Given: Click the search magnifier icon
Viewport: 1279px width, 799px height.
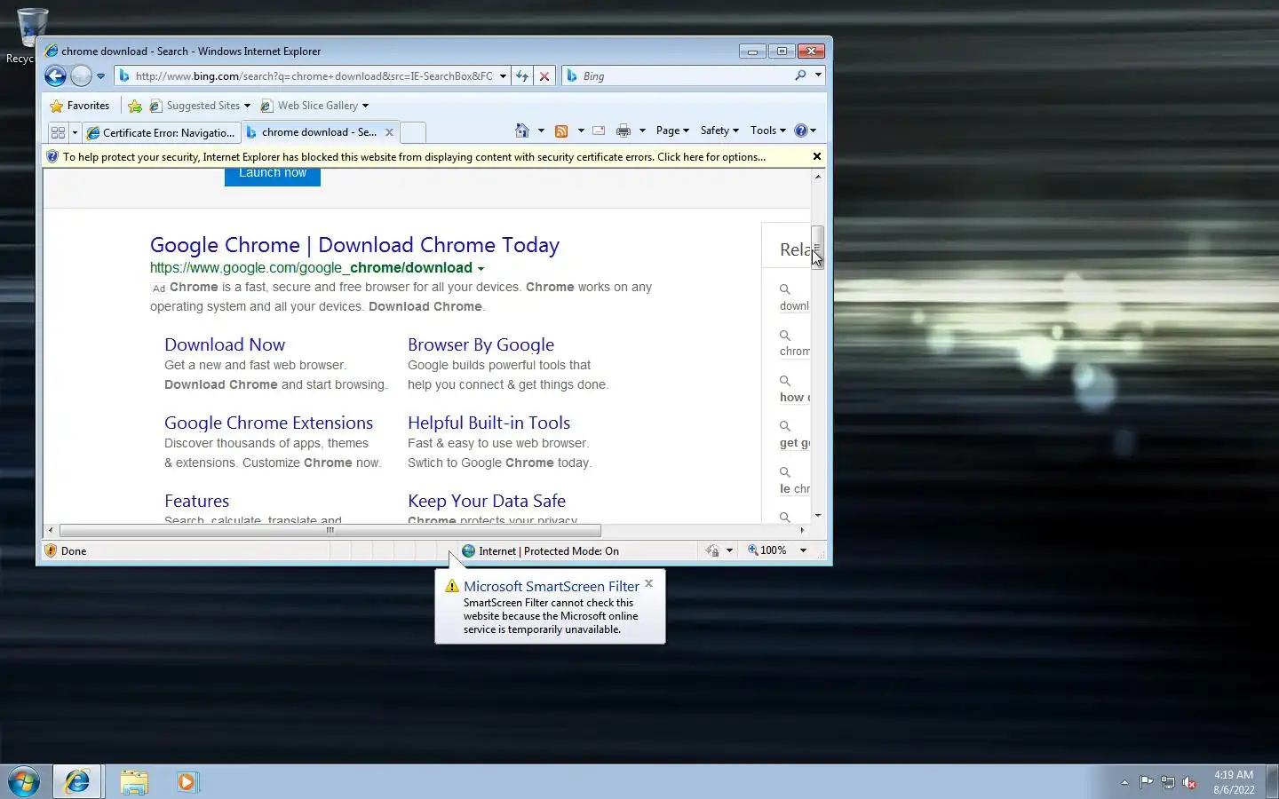Looking at the screenshot, I should coord(800,75).
